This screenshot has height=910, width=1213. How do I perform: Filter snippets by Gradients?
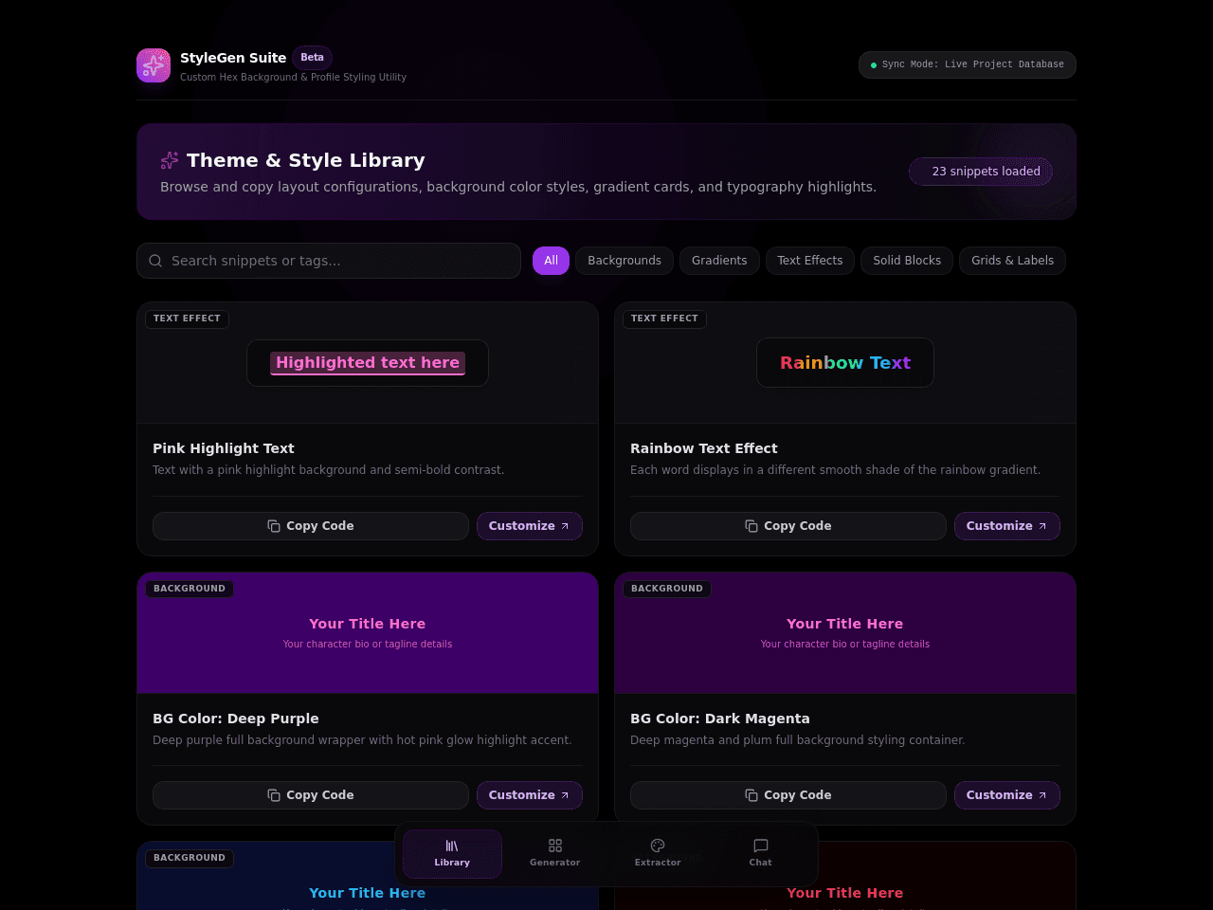click(x=719, y=261)
